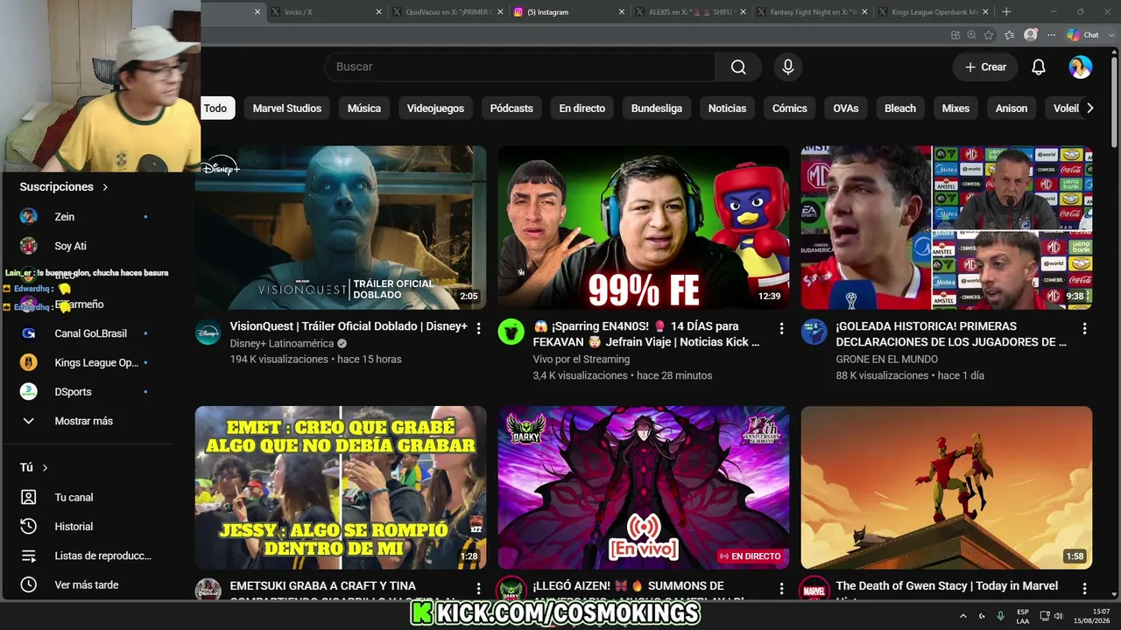
Task: Open the taskbar network icon
Action: 1045,616
